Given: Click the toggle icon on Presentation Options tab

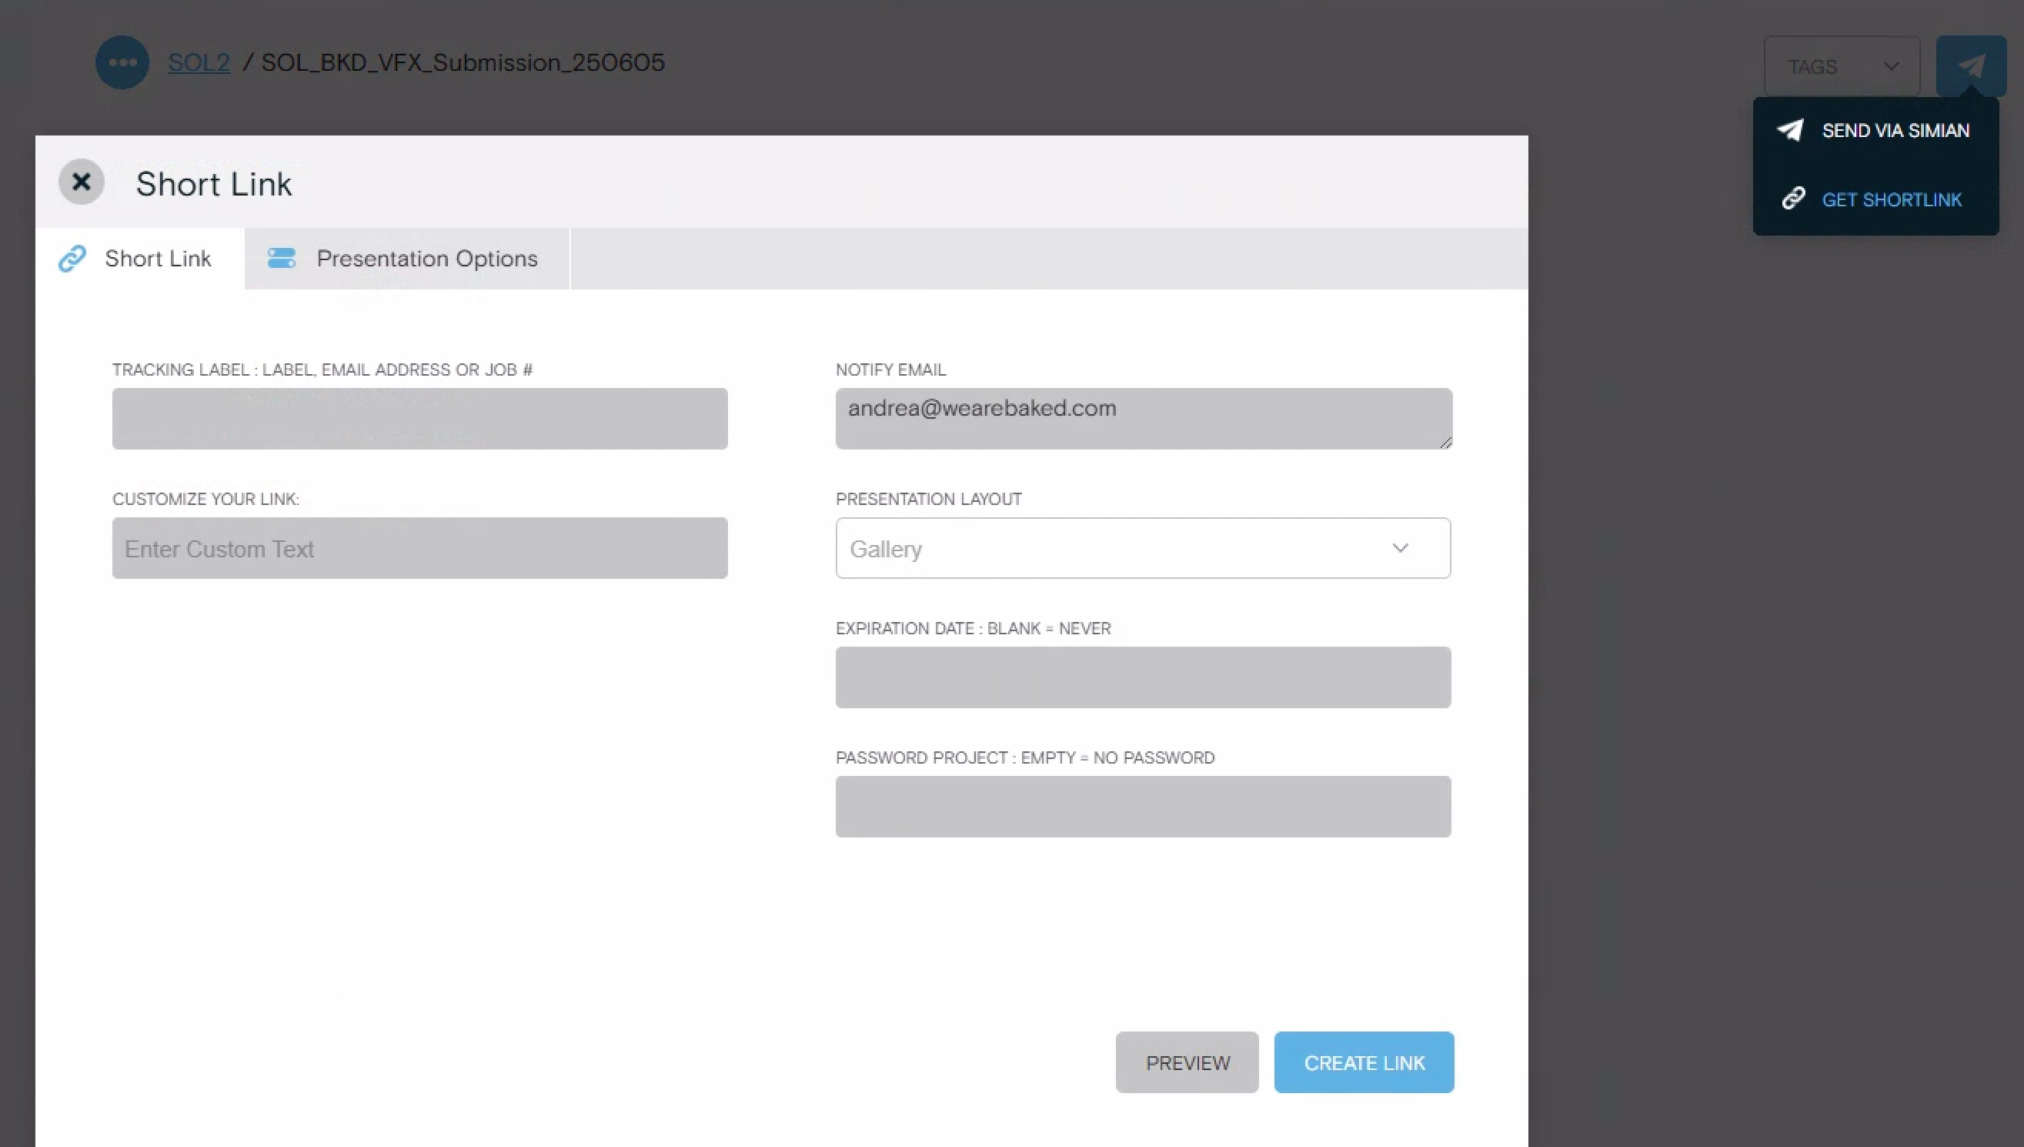Looking at the screenshot, I should pos(281,259).
